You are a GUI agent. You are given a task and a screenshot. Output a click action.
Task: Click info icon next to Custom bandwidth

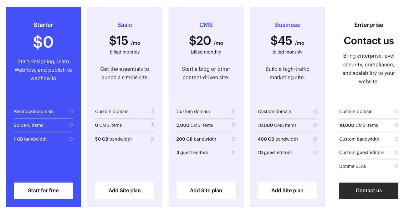click(x=396, y=139)
